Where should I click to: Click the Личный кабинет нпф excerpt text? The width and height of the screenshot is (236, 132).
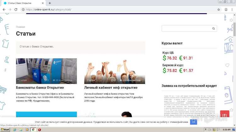113,97
